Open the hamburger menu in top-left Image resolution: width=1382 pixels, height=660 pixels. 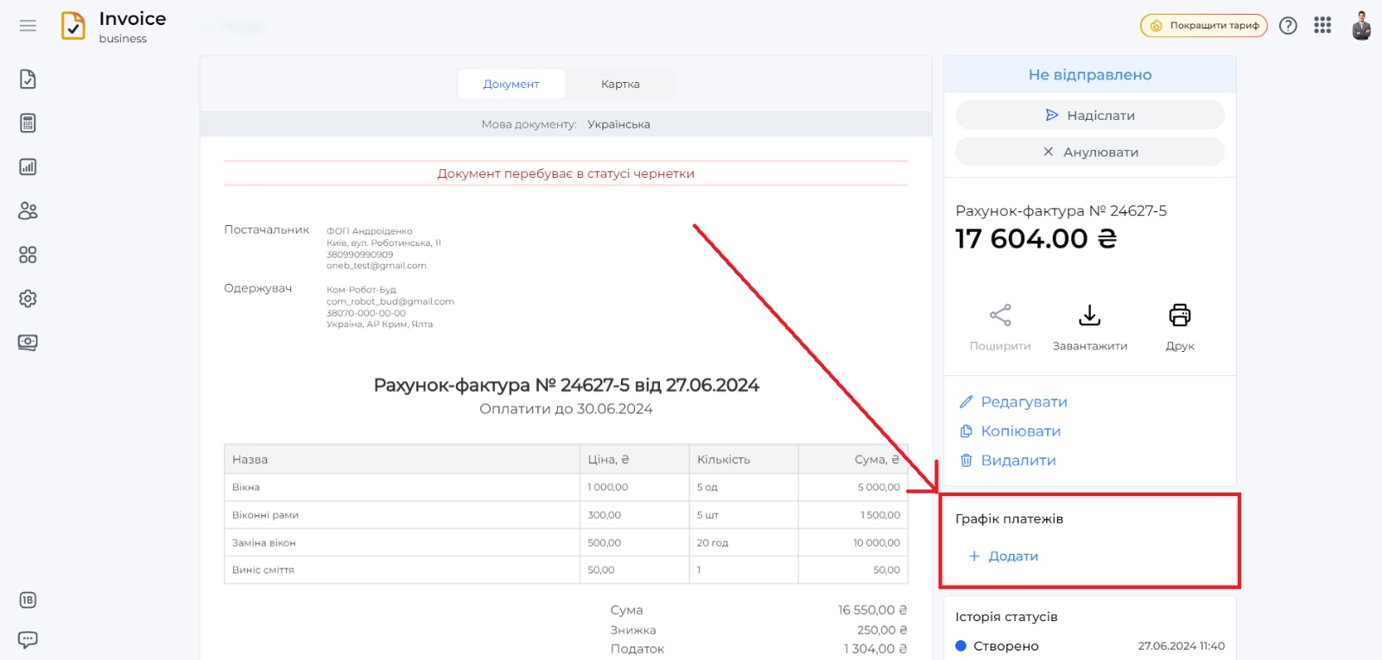28,26
